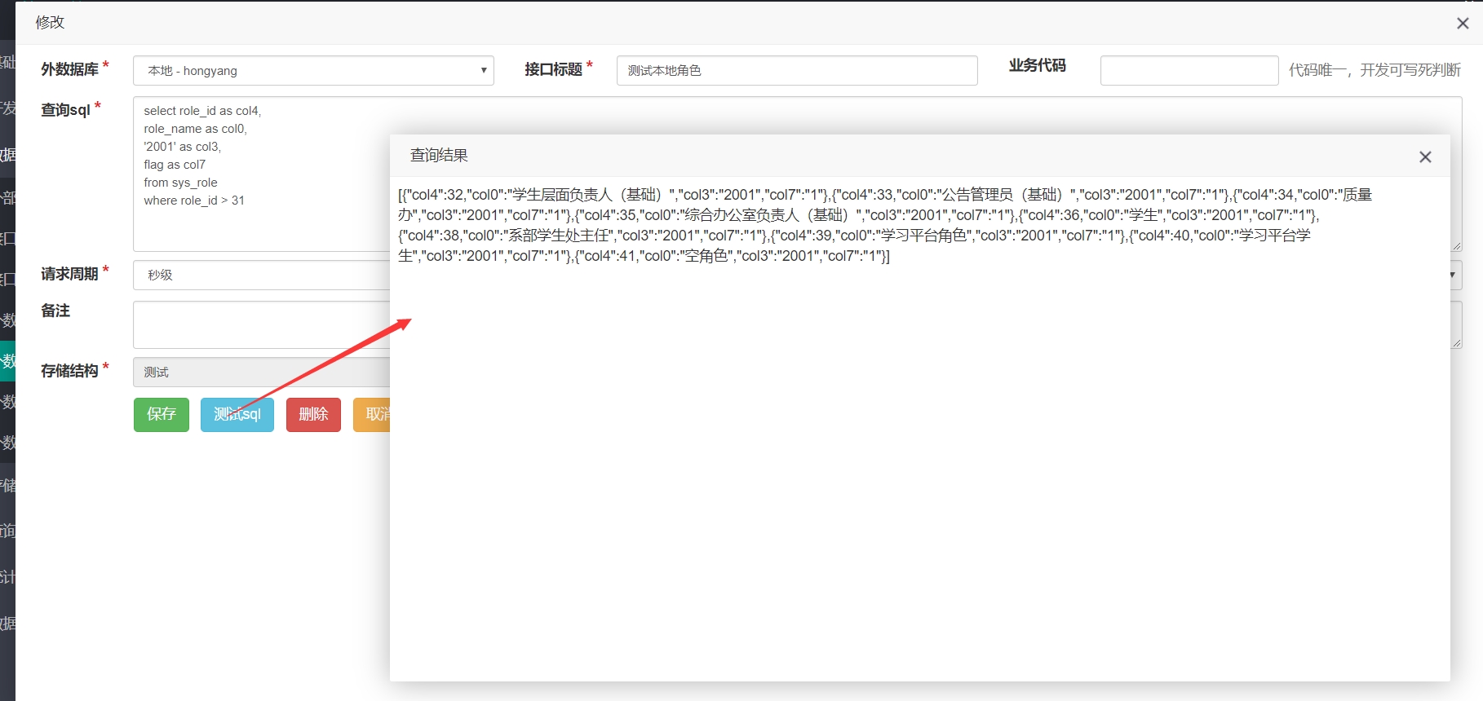
Task: Click the 业务代码 label
Action: [x=1037, y=66]
